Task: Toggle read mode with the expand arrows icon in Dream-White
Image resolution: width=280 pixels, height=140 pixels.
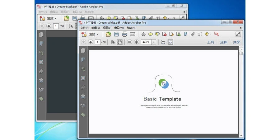Action: coord(238,34)
